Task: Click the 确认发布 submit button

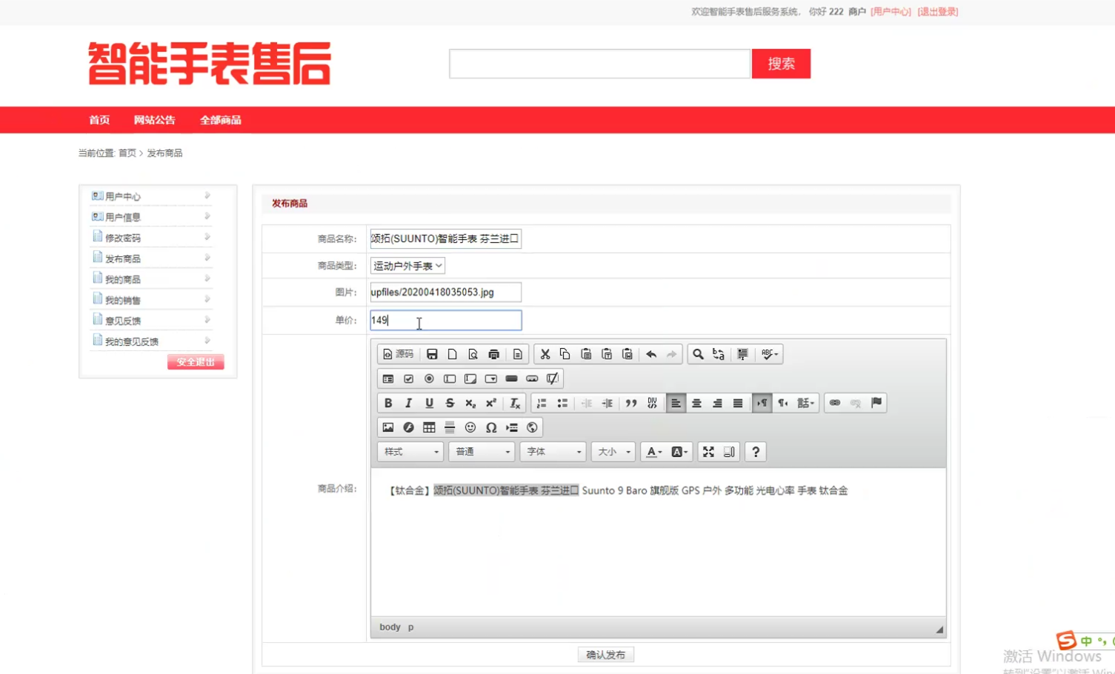Action: [x=605, y=655]
